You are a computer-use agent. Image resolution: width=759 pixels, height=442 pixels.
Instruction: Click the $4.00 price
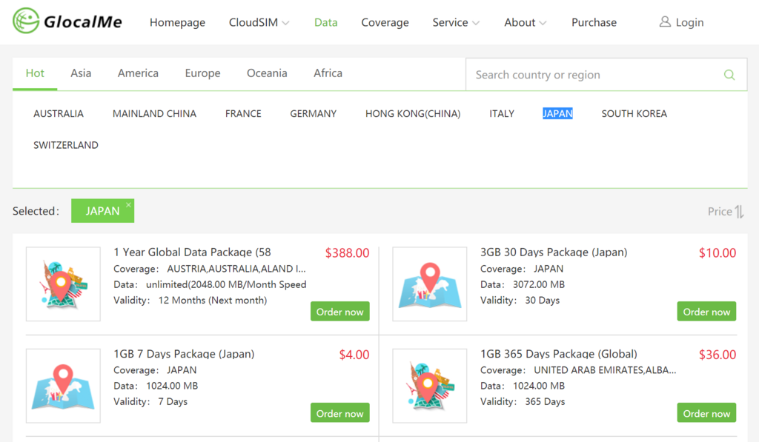click(354, 355)
